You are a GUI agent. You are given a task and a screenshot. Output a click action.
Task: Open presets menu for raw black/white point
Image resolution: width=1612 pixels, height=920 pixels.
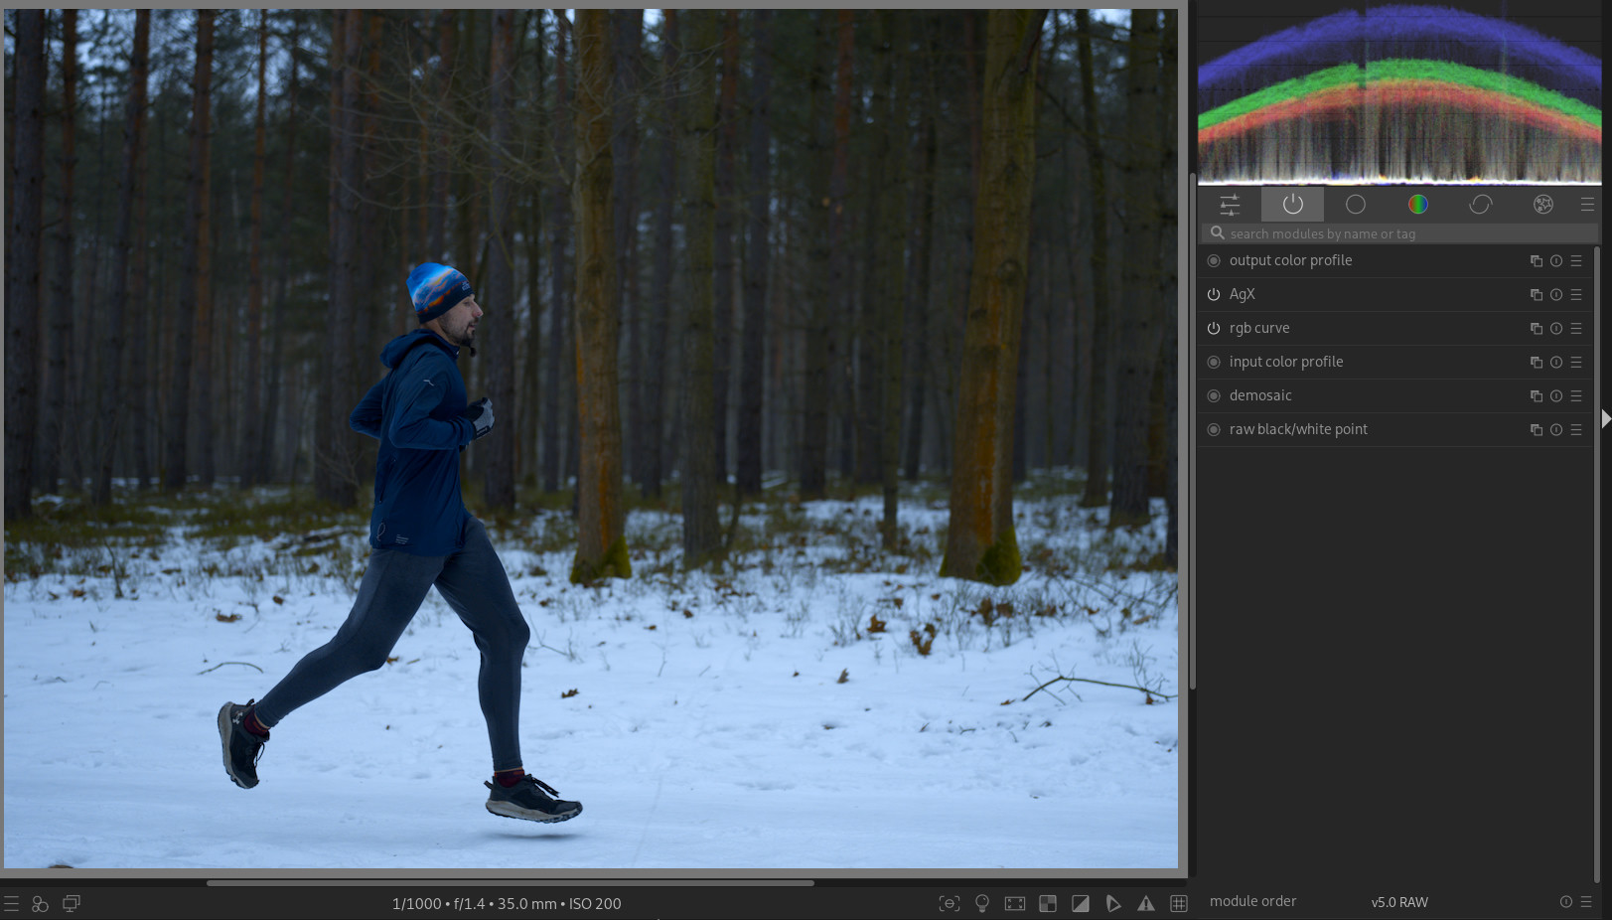coord(1576,430)
